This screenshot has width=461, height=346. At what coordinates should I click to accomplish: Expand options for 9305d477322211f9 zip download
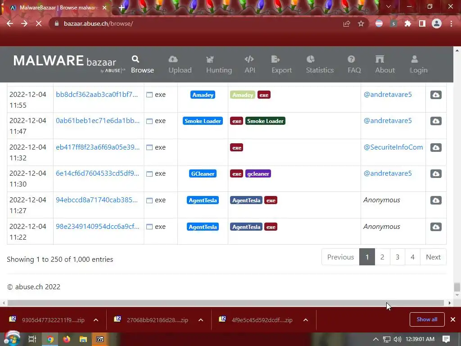pos(96,320)
